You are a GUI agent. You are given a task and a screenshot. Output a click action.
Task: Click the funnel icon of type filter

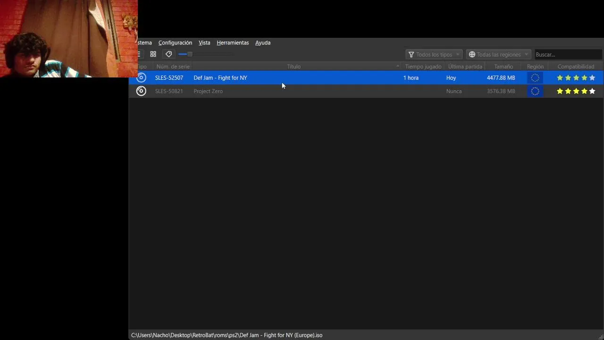[411, 54]
